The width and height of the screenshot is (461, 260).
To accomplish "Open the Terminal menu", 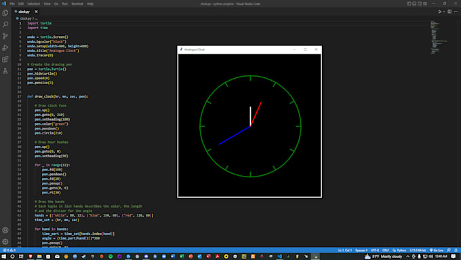I will pos(77,4).
